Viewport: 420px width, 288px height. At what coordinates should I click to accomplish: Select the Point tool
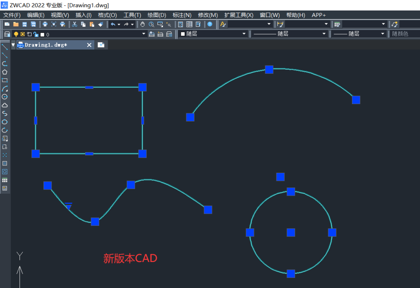coord(5,155)
